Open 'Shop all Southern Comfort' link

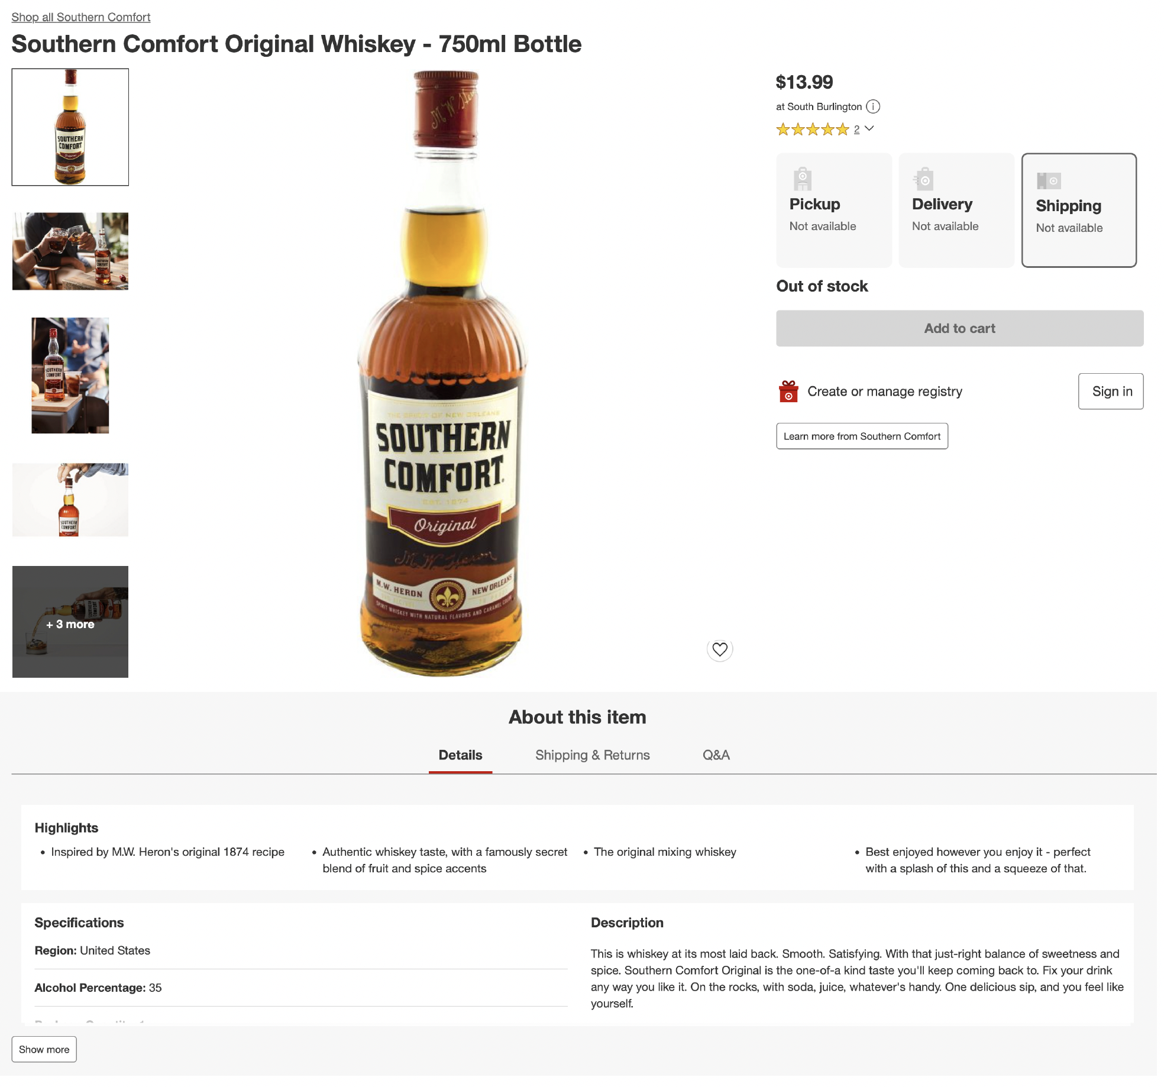coord(81,17)
